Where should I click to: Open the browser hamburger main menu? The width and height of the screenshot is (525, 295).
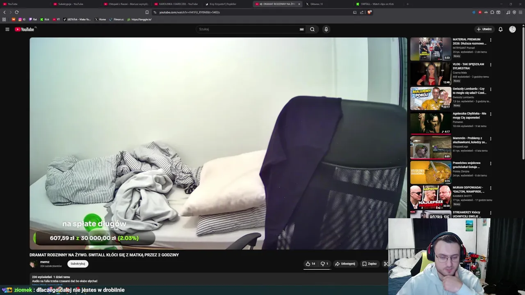[520, 12]
